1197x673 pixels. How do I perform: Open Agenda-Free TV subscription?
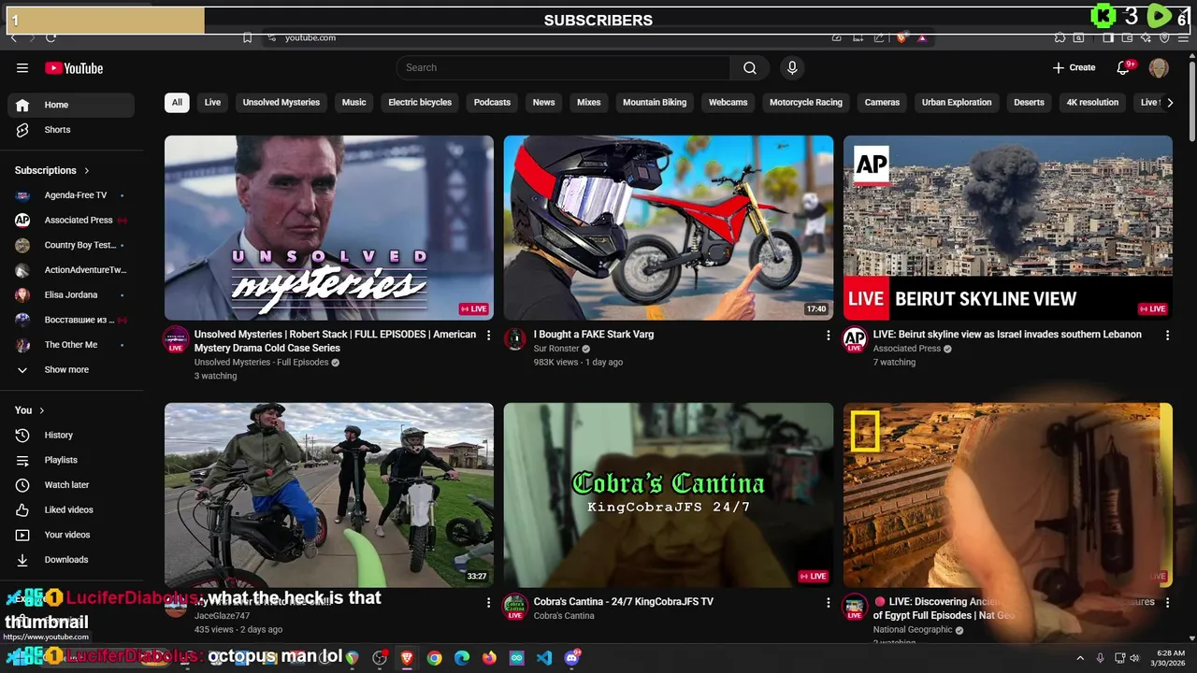(x=71, y=195)
